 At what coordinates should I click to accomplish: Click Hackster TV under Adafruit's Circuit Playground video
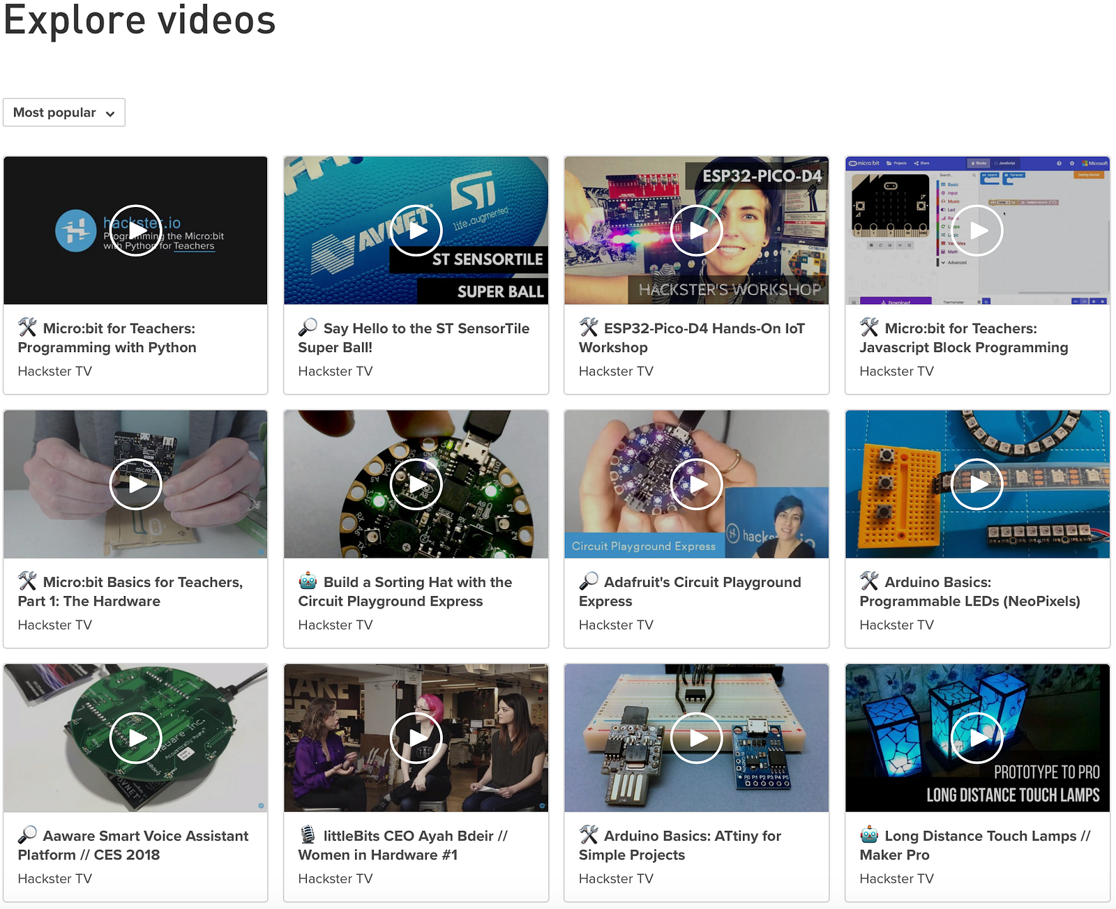(616, 625)
